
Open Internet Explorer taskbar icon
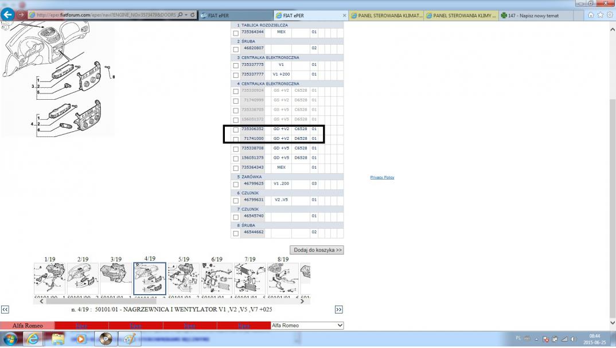pyautogui.click(x=33, y=339)
